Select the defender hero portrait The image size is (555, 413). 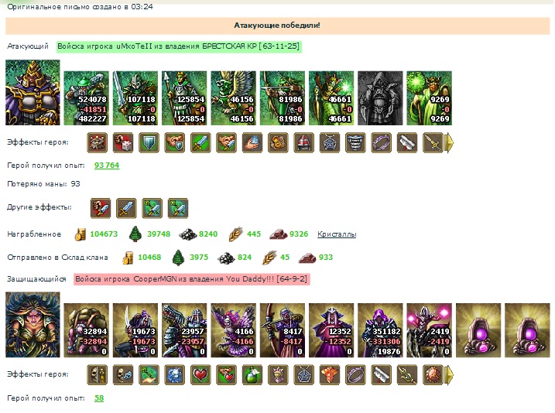33,324
